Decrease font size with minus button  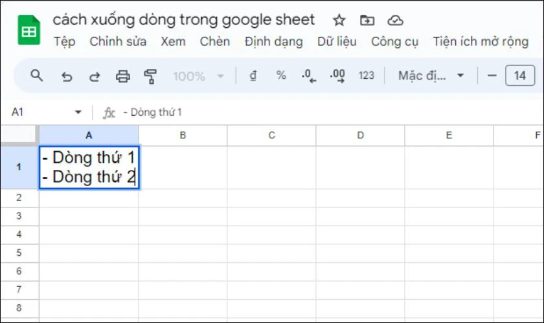coord(492,76)
